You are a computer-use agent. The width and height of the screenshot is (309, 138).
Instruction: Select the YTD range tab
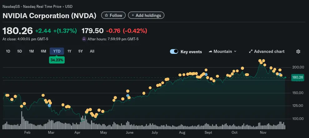tap(57, 51)
